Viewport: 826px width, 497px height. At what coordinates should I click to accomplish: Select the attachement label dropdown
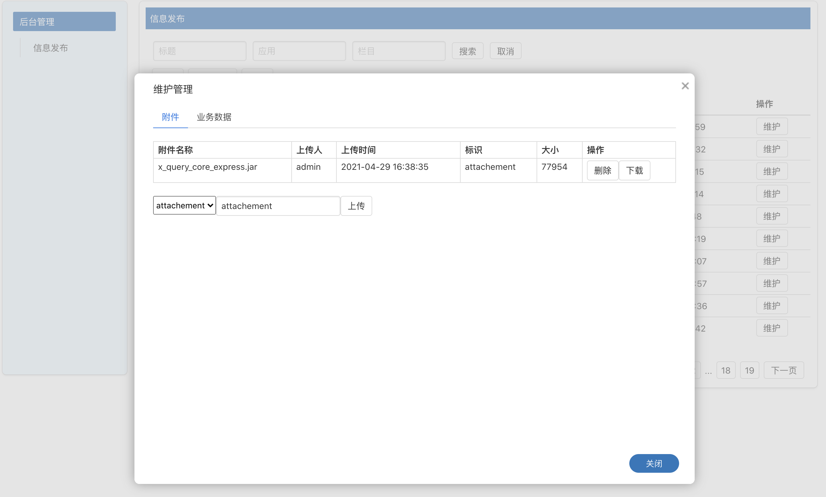[x=184, y=205]
